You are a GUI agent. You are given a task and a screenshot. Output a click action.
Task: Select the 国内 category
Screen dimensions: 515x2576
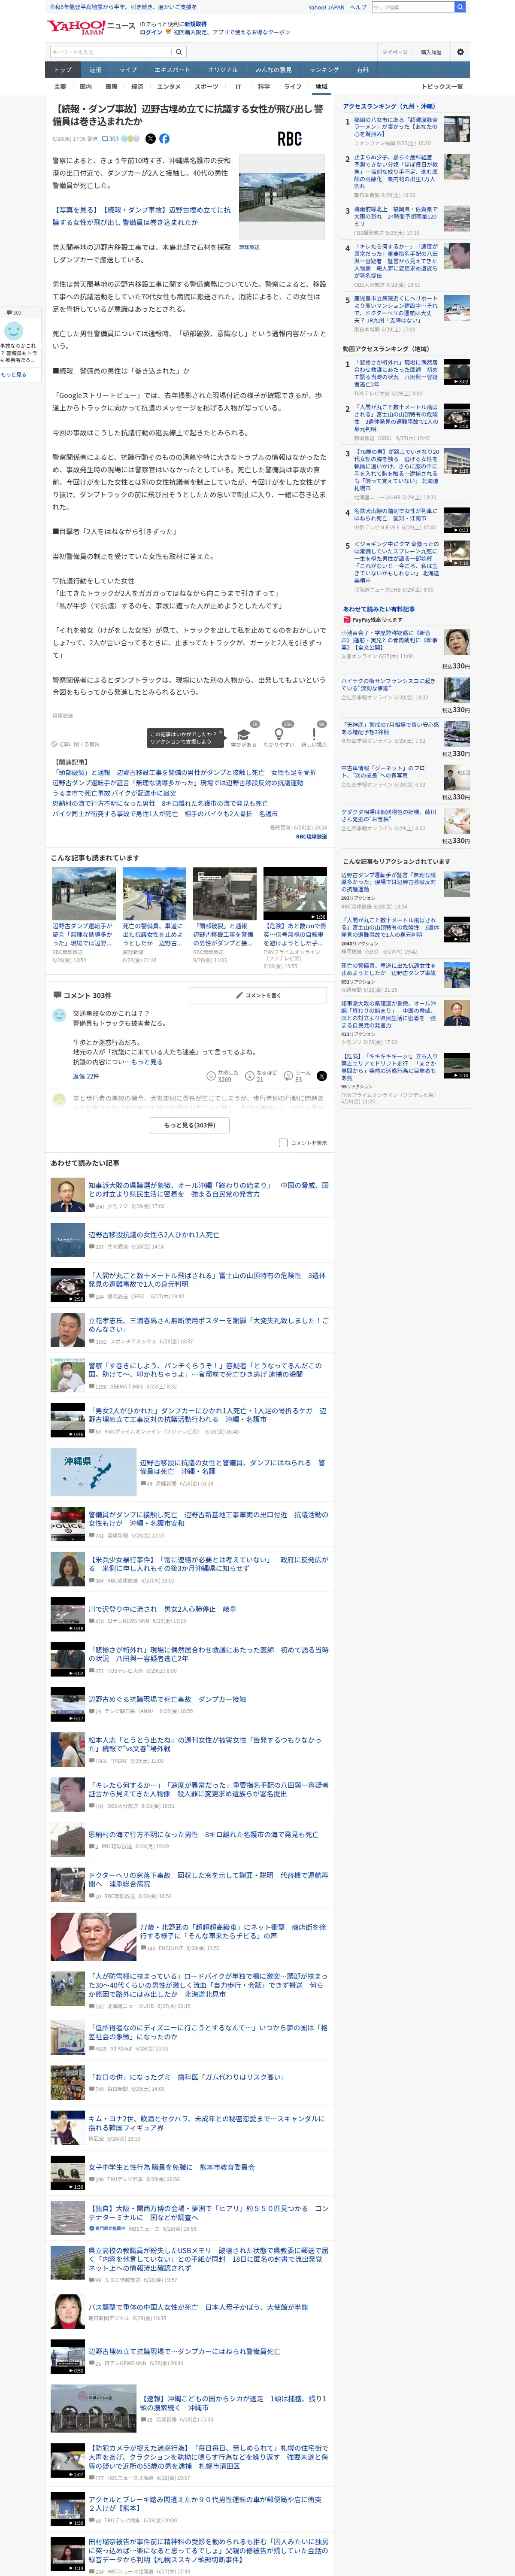[85, 87]
